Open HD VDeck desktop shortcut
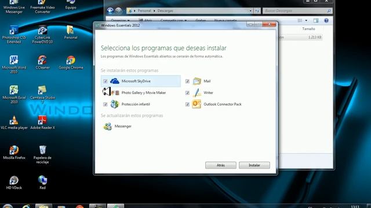 click(14, 183)
